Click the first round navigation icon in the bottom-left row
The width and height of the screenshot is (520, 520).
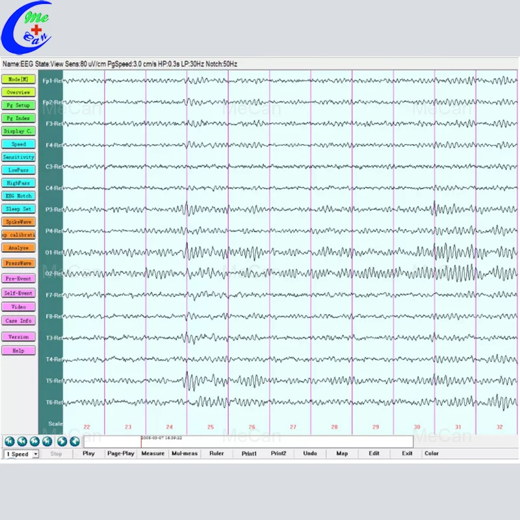click(9, 441)
